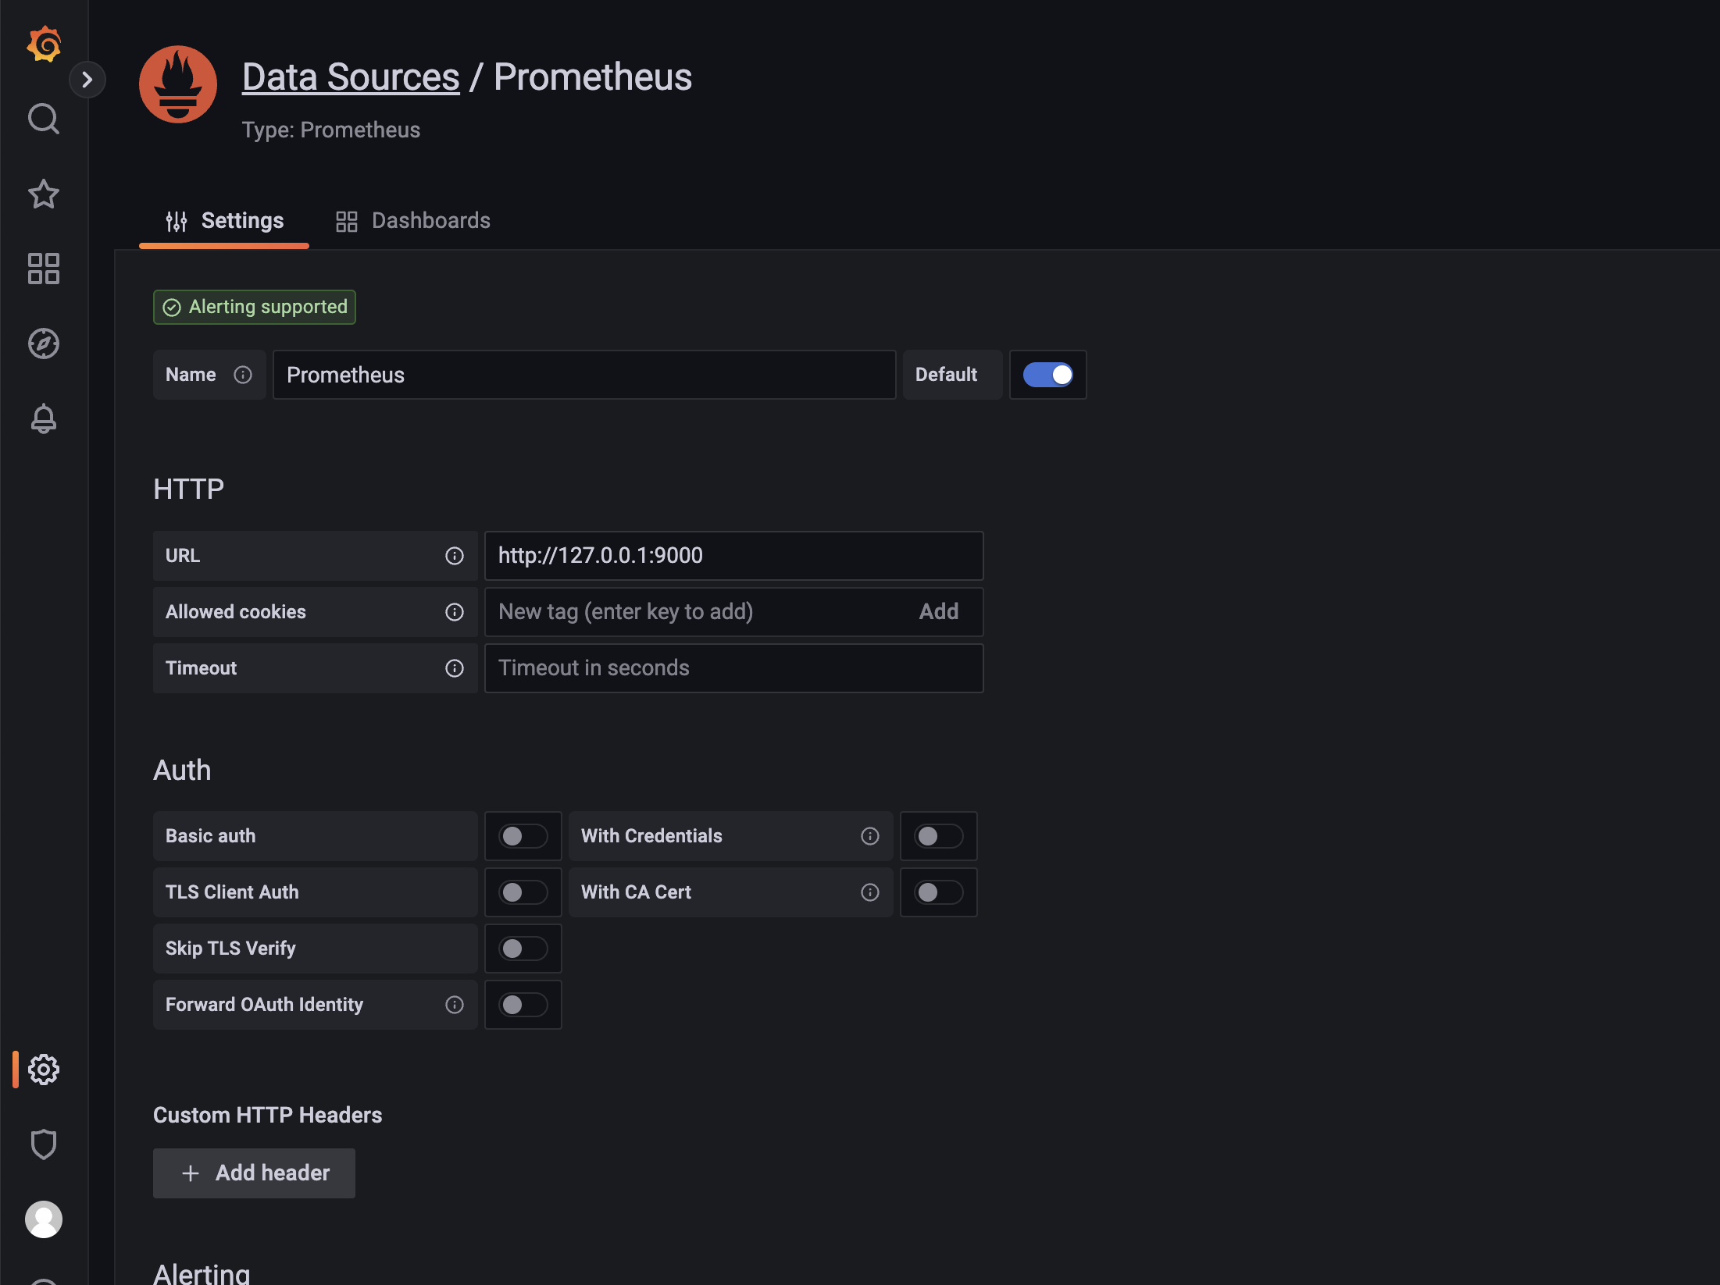Image resolution: width=1720 pixels, height=1285 pixels.
Task: Open Explore compass icon in sidebar
Action: 44,343
